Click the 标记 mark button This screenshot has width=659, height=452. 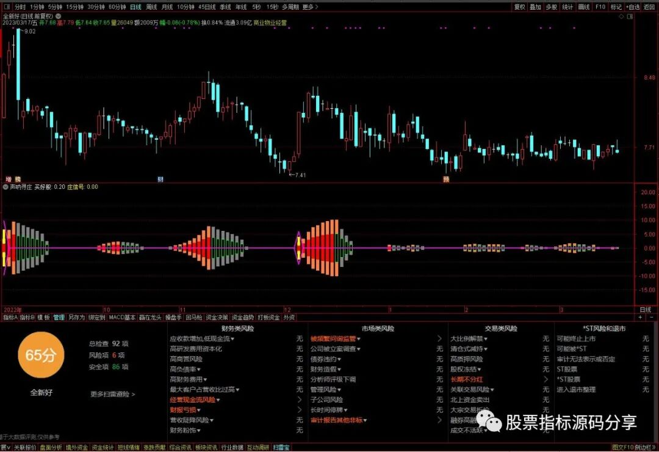click(616, 7)
